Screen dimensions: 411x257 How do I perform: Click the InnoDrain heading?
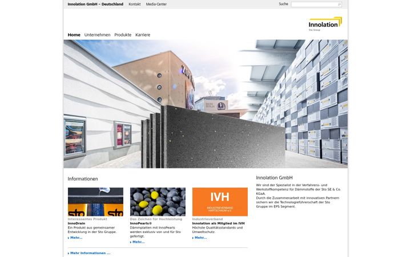point(76,223)
